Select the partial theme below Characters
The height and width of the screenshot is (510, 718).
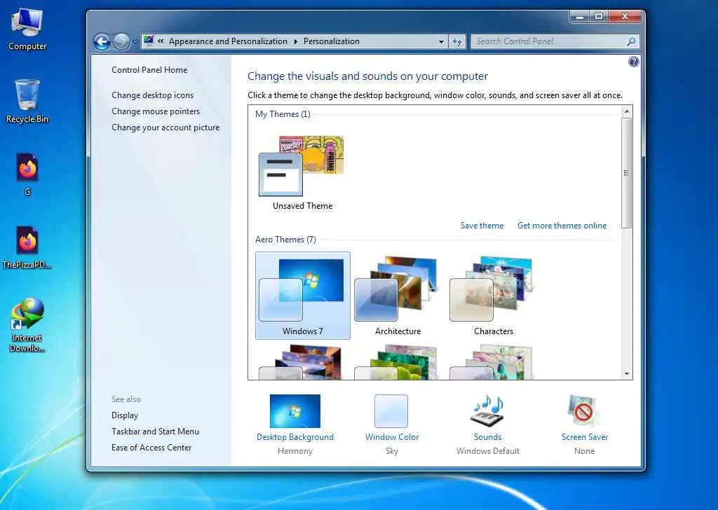493,361
